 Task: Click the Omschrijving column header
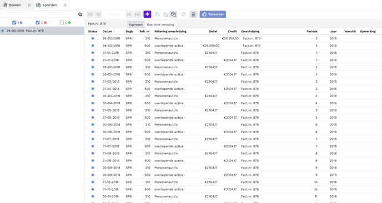250,32
